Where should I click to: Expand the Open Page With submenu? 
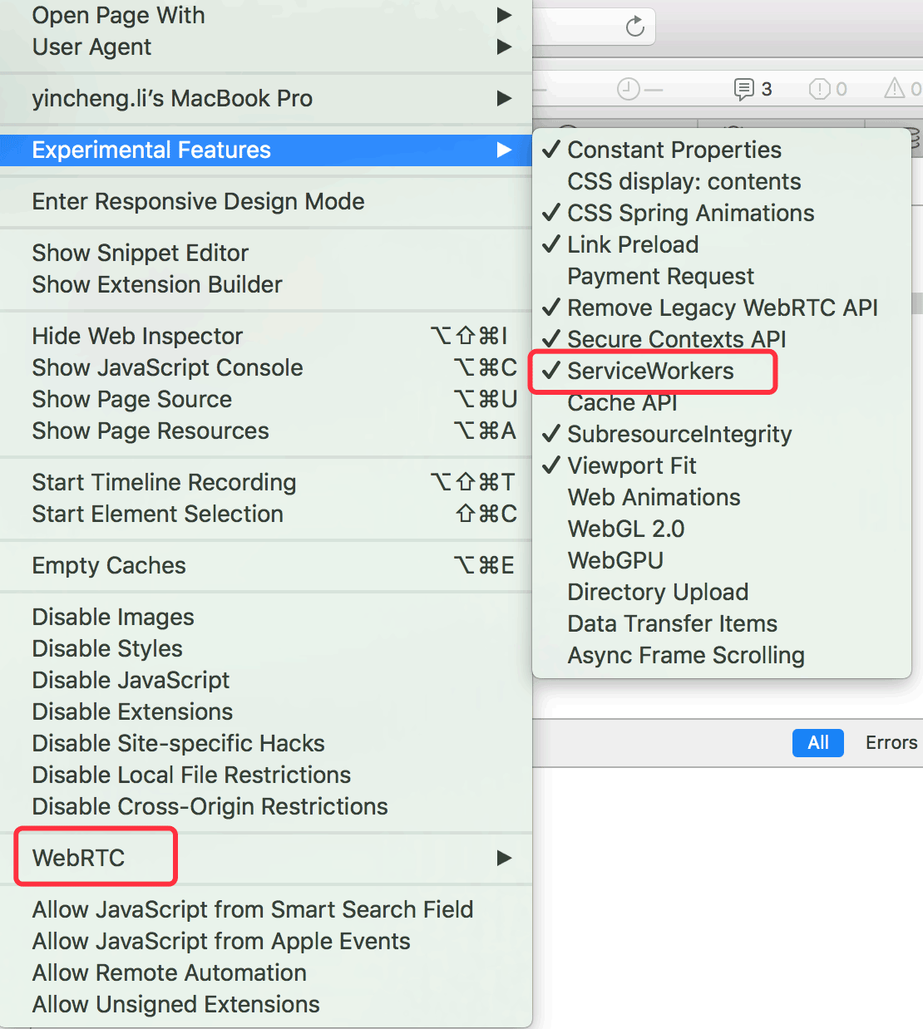tap(266, 15)
